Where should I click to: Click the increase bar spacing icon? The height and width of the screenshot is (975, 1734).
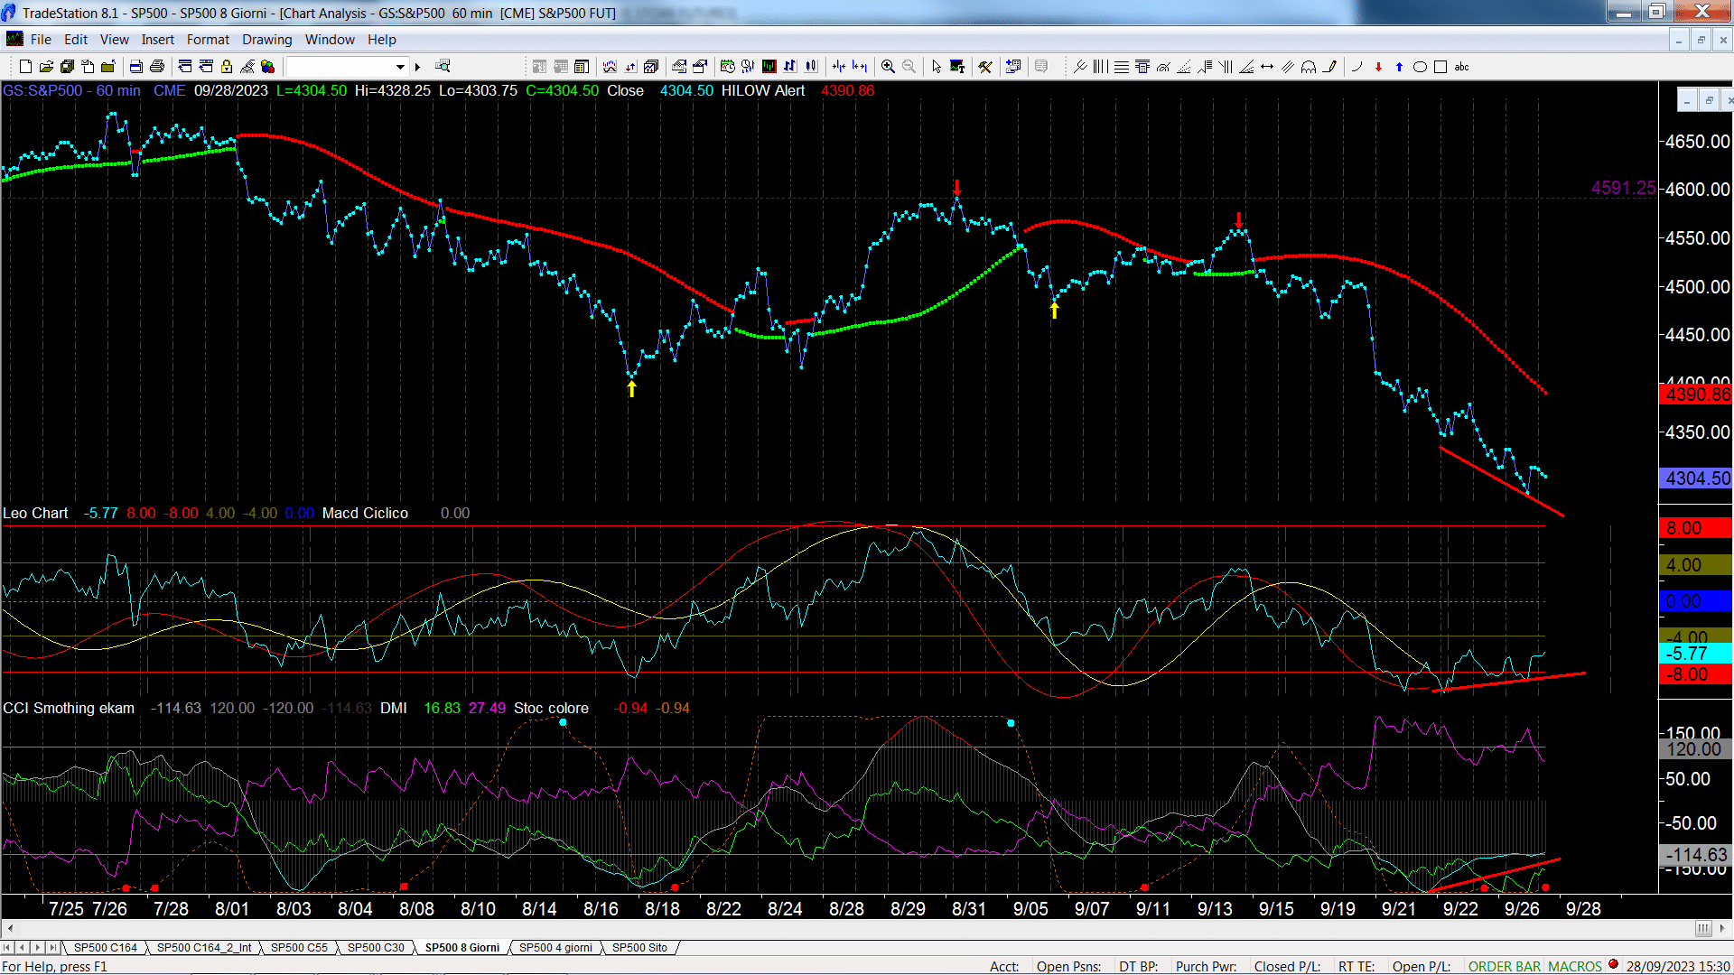860,66
